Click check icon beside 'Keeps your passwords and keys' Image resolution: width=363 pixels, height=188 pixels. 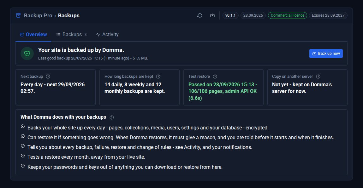23,166
